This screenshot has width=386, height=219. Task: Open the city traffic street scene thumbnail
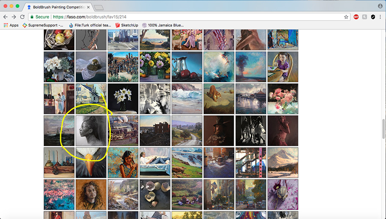(x=251, y=195)
